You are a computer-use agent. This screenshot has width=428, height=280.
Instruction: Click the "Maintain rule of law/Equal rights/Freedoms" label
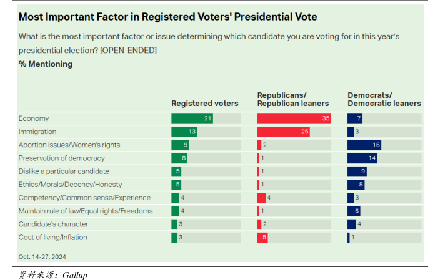pos(86,211)
